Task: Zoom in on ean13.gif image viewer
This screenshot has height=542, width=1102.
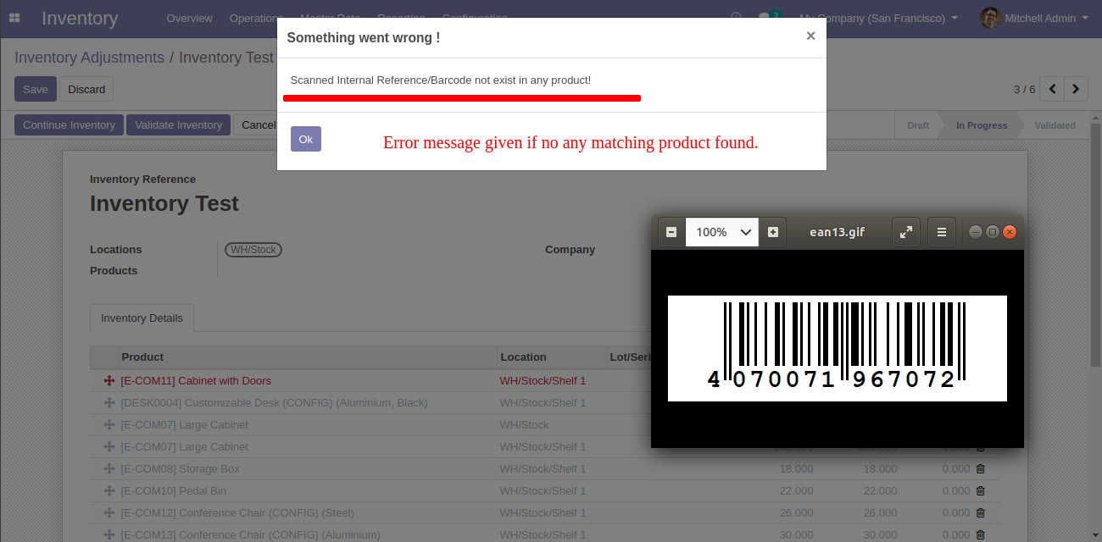Action: tap(773, 232)
